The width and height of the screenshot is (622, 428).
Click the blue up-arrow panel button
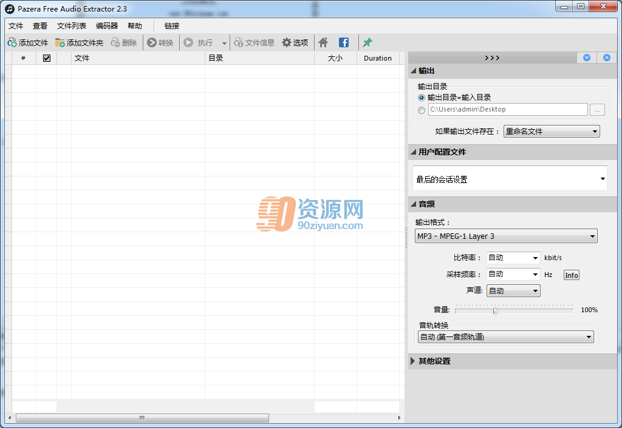[x=607, y=58]
